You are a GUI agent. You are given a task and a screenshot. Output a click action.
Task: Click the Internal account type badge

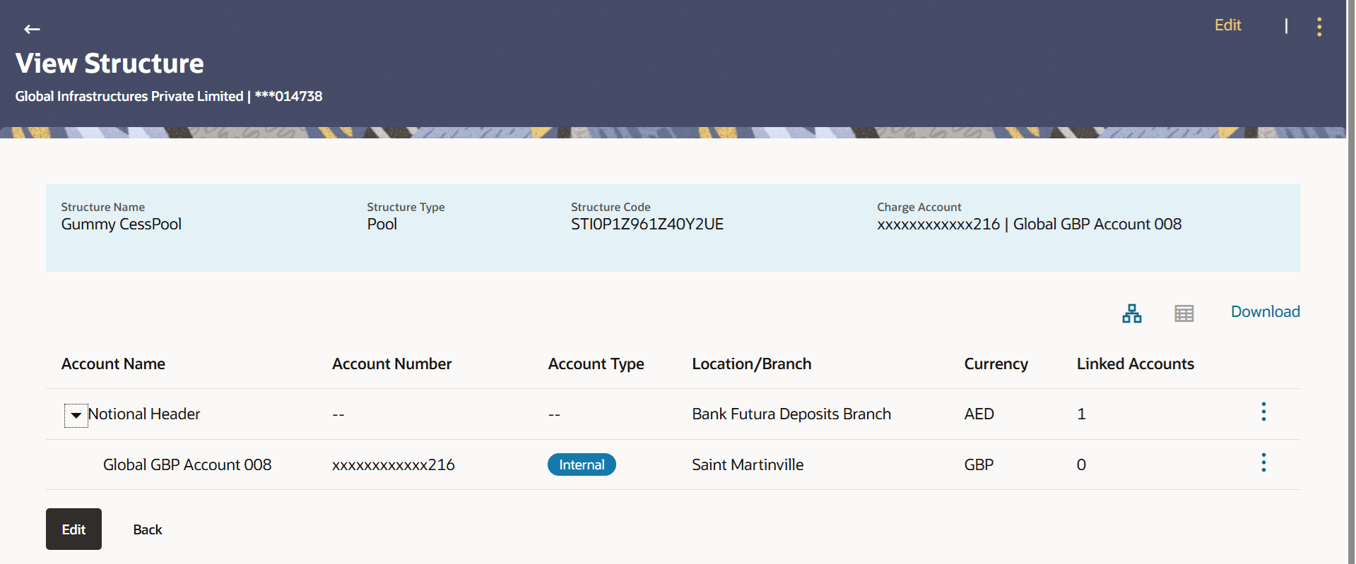[582, 464]
